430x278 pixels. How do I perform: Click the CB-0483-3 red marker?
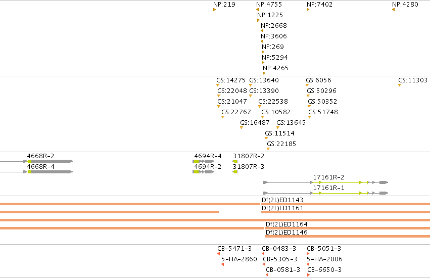point(263,254)
